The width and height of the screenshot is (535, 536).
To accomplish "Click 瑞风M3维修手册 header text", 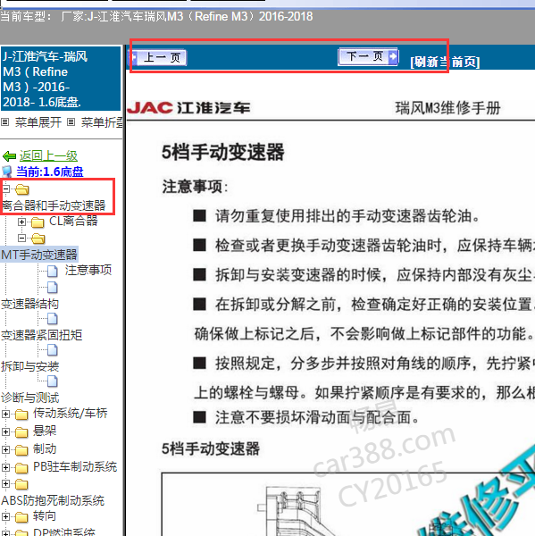I will (447, 108).
